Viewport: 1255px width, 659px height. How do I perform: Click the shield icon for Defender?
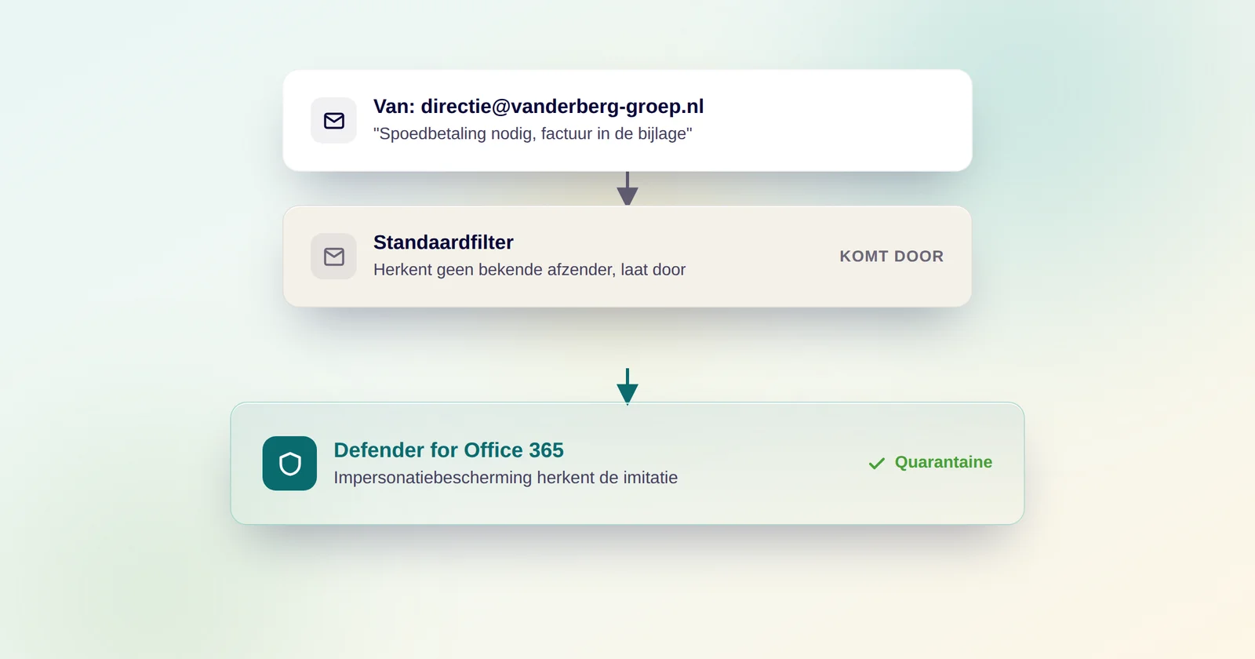click(289, 464)
